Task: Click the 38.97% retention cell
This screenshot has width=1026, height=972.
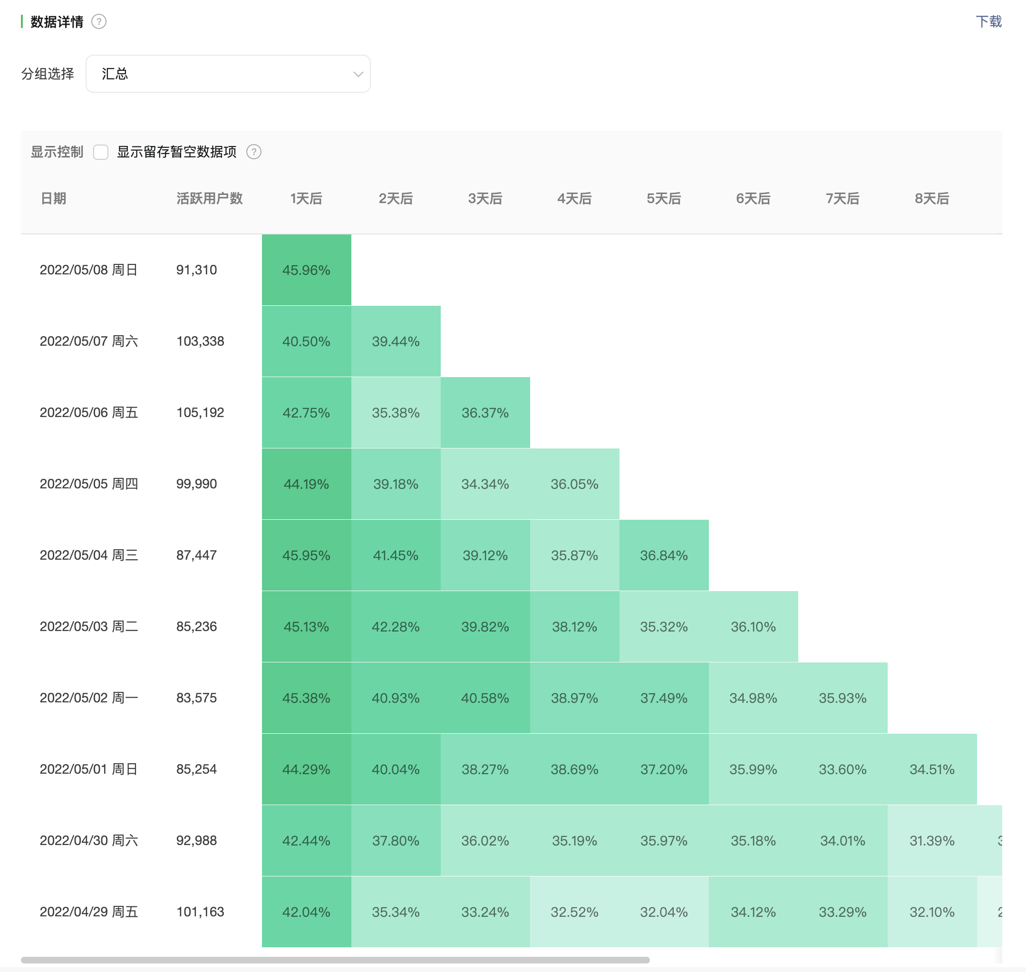Action: coord(574,698)
